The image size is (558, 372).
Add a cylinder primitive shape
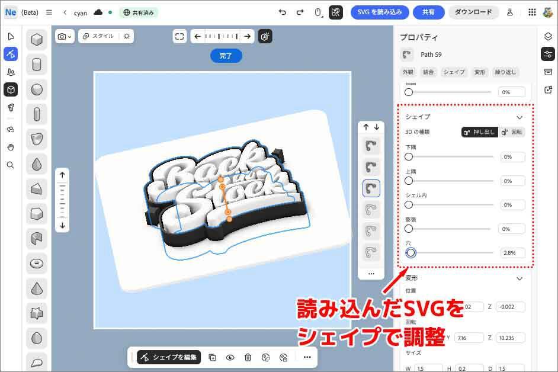[37, 65]
